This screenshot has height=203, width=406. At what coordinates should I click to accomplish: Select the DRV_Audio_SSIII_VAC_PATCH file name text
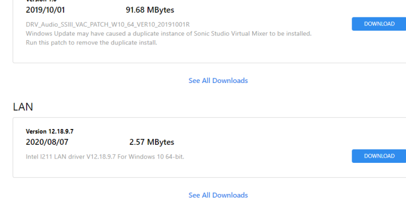pyautogui.click(x=108, y=25)
